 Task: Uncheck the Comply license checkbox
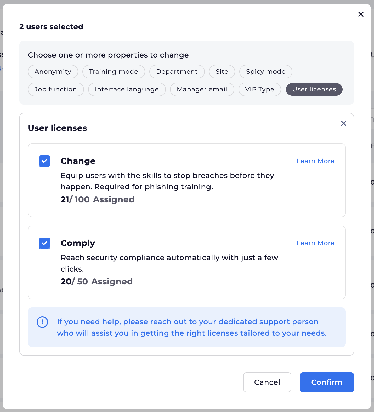44,243
